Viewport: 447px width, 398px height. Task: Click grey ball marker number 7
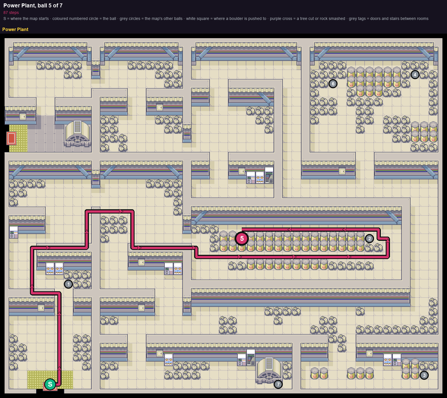(278, 384)
